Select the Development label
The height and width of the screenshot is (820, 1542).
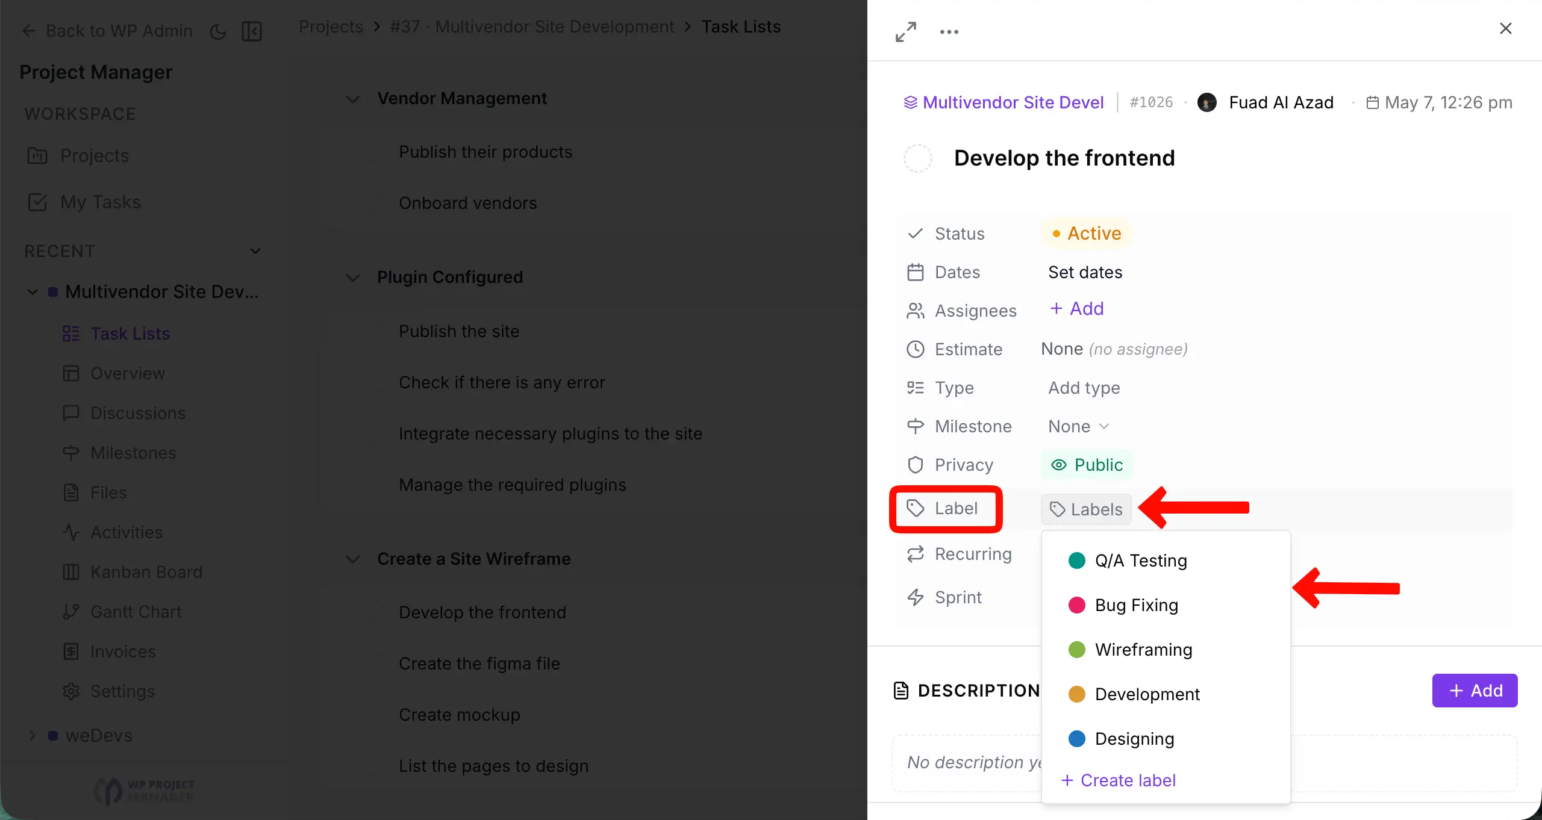coord(1166,694)
